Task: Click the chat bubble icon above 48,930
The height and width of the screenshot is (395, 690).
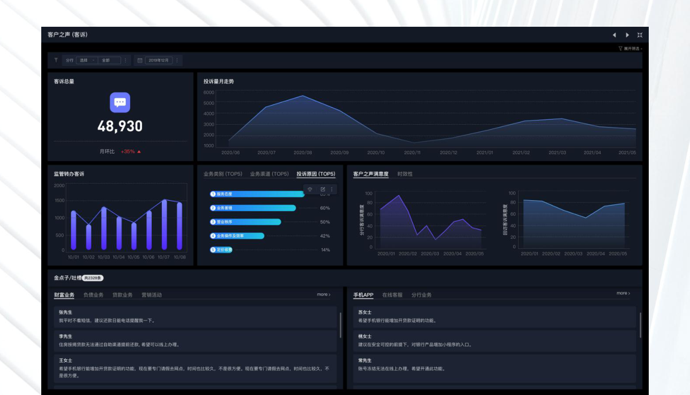Action: point(120,102)
